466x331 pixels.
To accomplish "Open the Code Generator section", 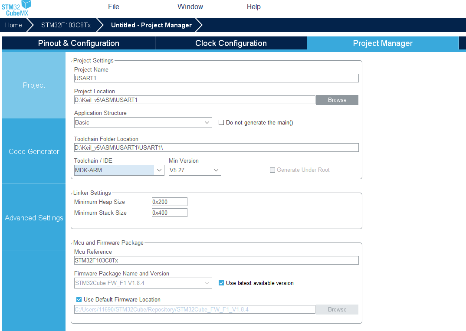I will tap(34, 151).
